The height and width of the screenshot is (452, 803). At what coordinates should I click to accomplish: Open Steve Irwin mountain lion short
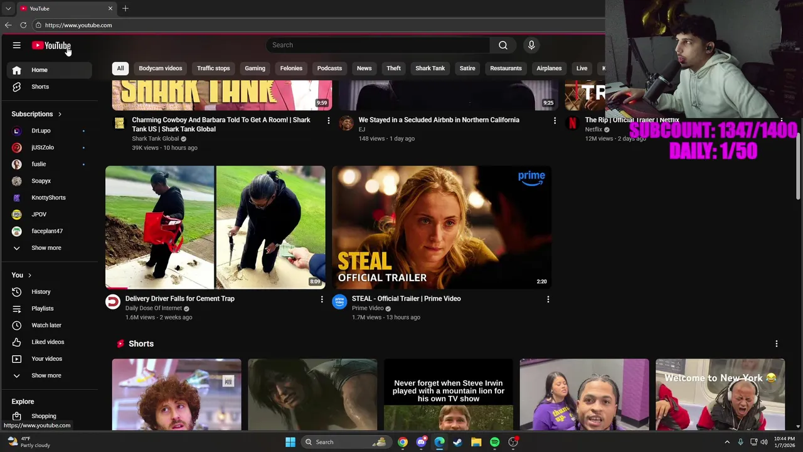click(449, 395)
